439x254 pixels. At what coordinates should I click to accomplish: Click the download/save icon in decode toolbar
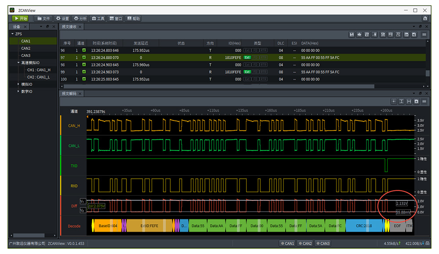tap(417, 102)
